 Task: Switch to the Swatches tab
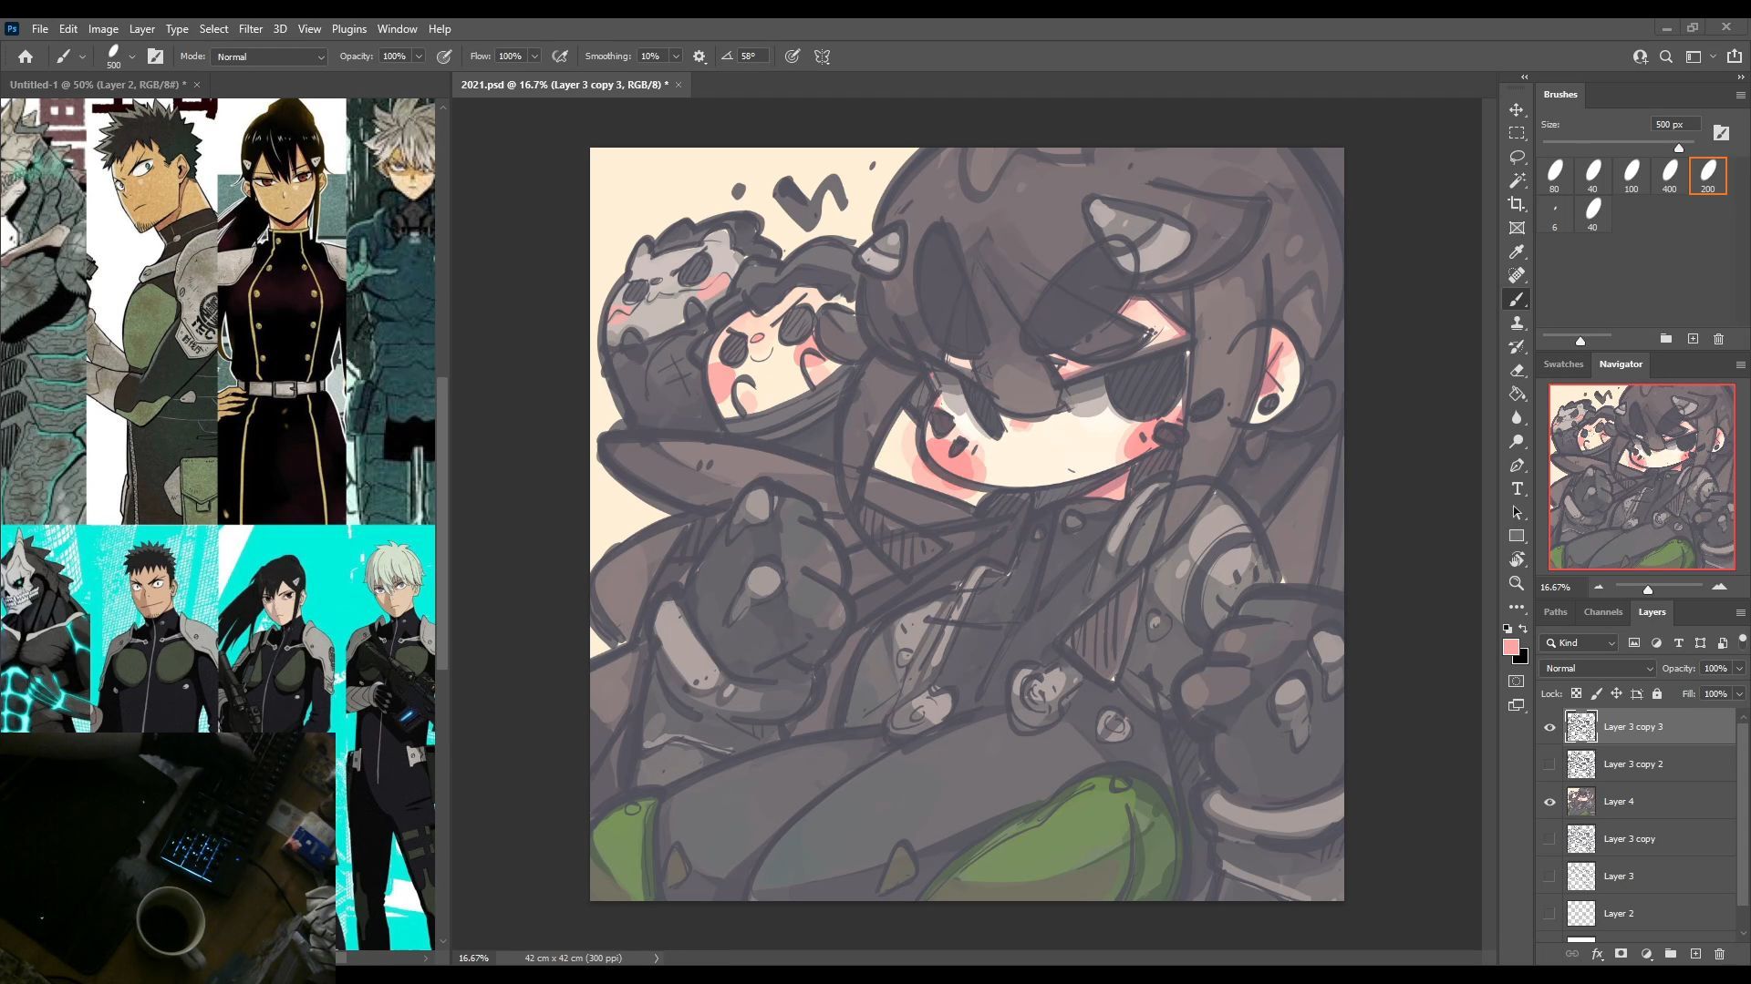click(1563, 364)
